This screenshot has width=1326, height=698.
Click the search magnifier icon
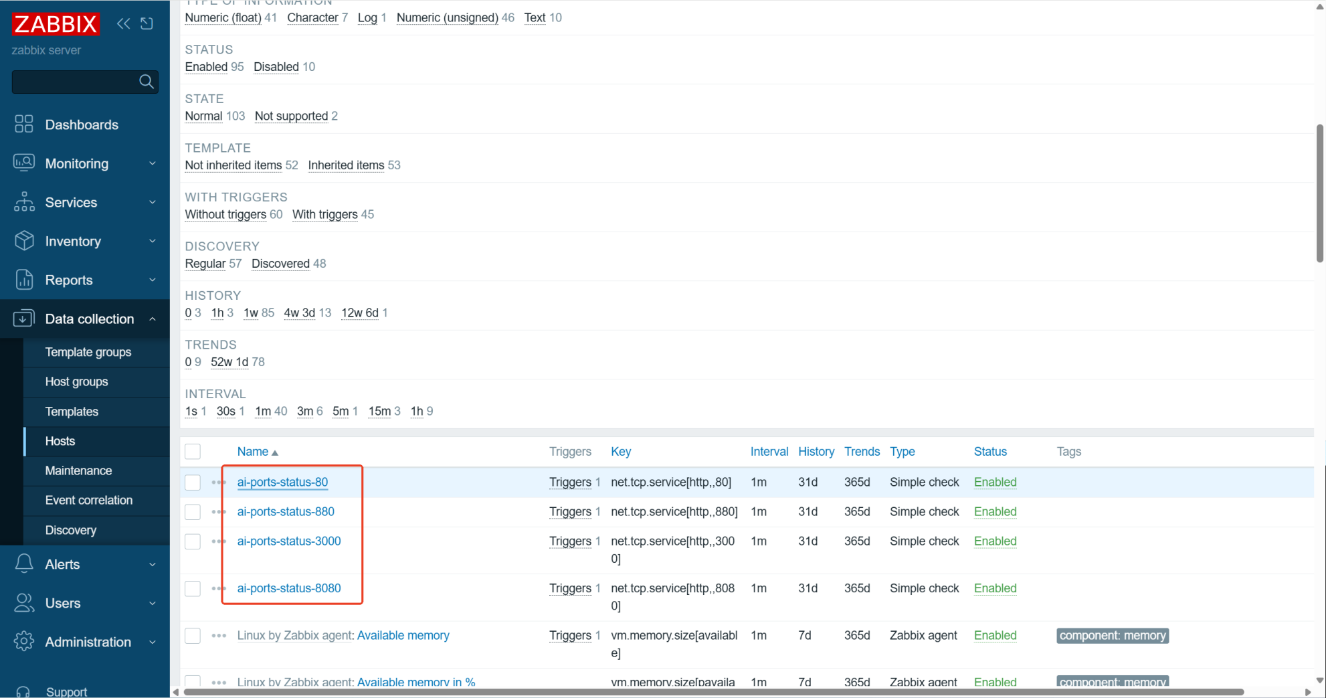[x=147, y=82]
